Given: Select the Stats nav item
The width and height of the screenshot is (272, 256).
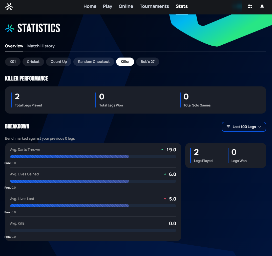Looking at the screenshot, I should pos(182,6).
